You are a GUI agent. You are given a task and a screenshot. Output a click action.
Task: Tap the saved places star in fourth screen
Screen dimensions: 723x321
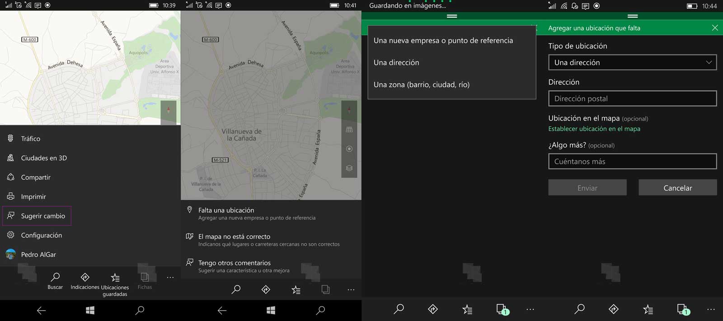[648, 309]
